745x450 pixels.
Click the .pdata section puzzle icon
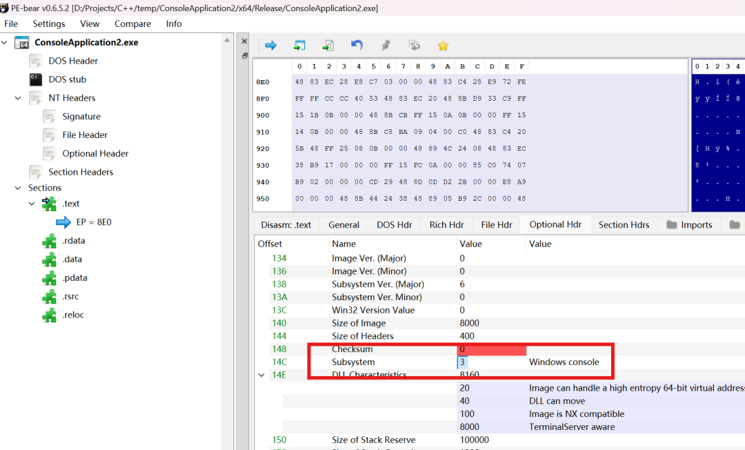(x=49, y=278)
